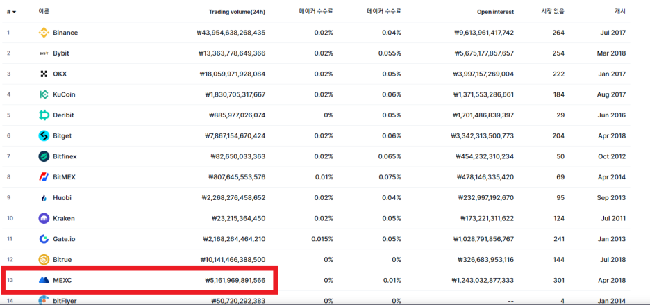650x305 pixels.
Task: Open the Deribit exchange link
Action: 63,115
